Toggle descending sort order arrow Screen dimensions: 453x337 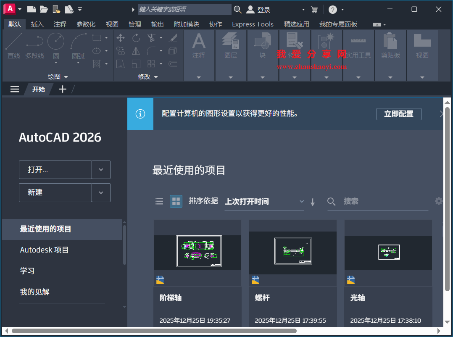tap(313, 202)
